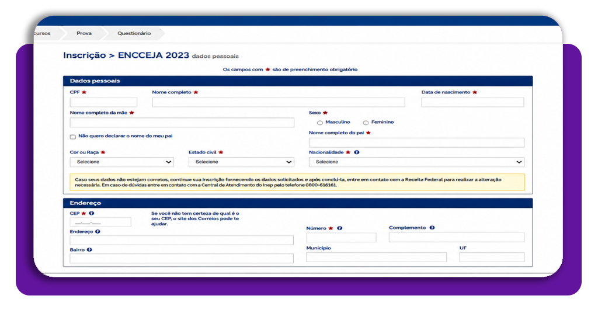Screen dimensions: 598x313
Task: Select the Feminino radio button
Action: point(366,123)
